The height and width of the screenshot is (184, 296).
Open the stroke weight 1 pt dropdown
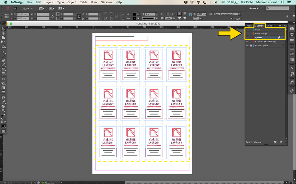point(157,14)
